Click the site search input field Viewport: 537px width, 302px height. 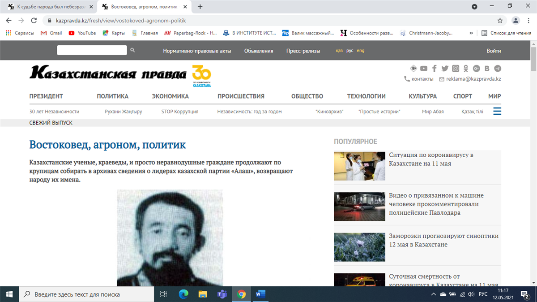[x=92, y=51]
